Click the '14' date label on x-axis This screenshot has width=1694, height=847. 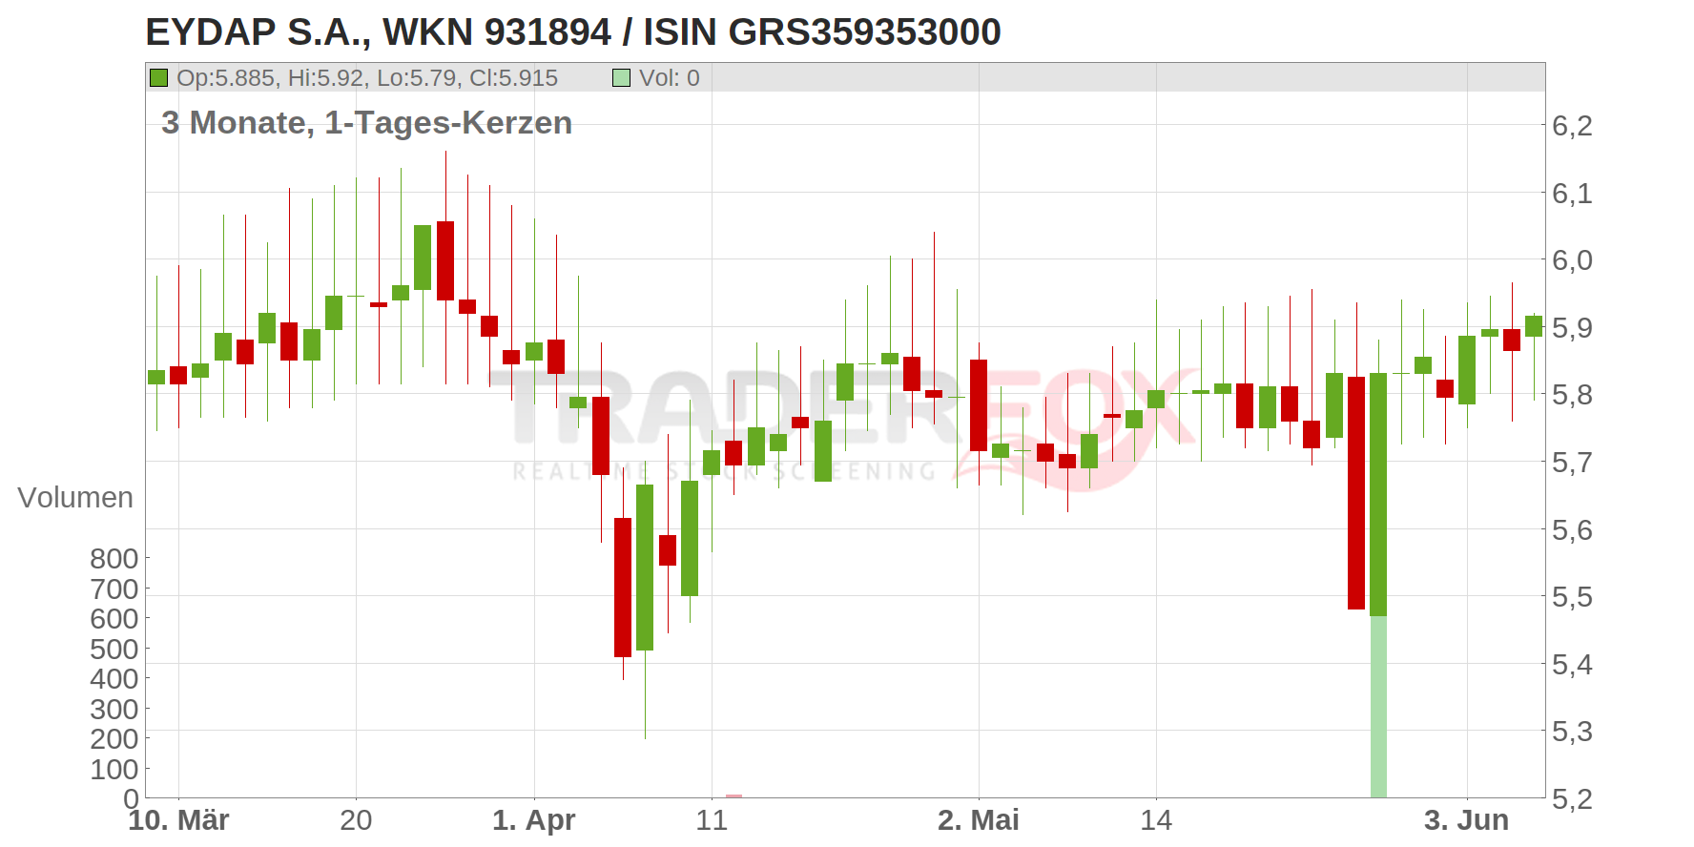pyautogui.click(x=1156, y=820)
